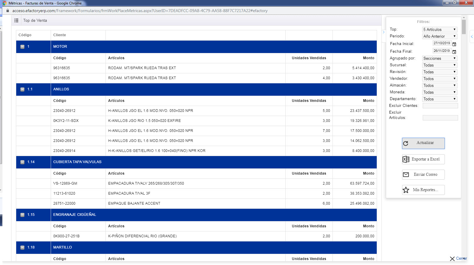Viewport: 474px width, 265px height.
Task: Click the site lock icon in address bar
Action: point(8,11)
